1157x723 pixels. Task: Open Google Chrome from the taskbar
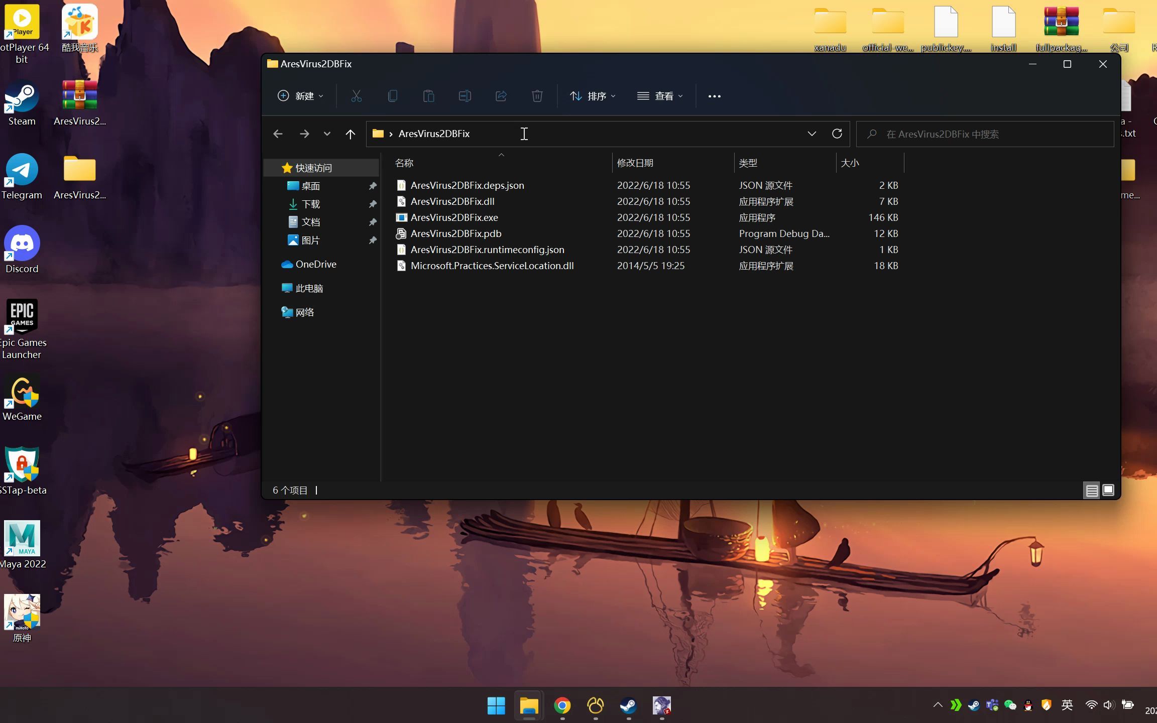[562, 705]
